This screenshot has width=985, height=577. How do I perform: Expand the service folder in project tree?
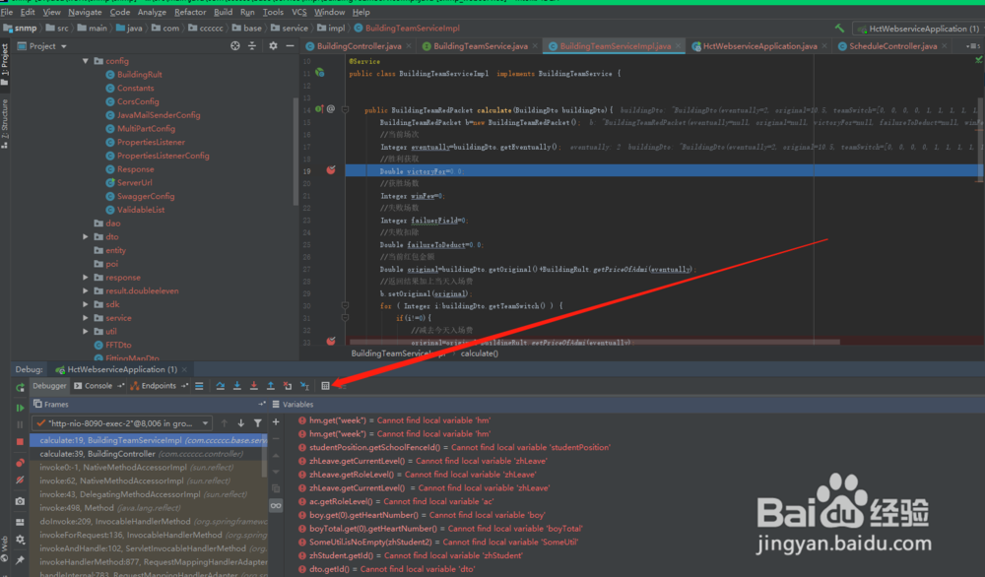[86, 318]
